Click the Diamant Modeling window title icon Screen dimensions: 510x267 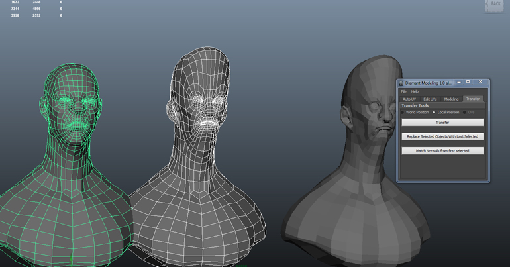pos(401,83)
